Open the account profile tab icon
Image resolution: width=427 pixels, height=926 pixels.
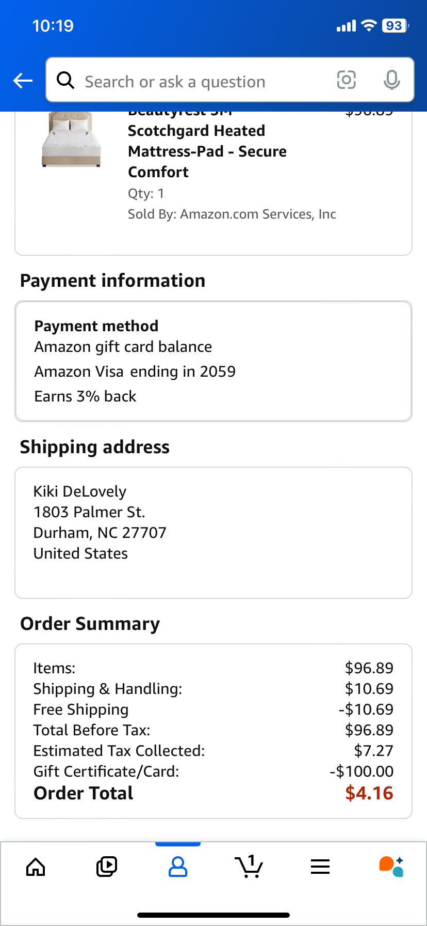[178, 867]
